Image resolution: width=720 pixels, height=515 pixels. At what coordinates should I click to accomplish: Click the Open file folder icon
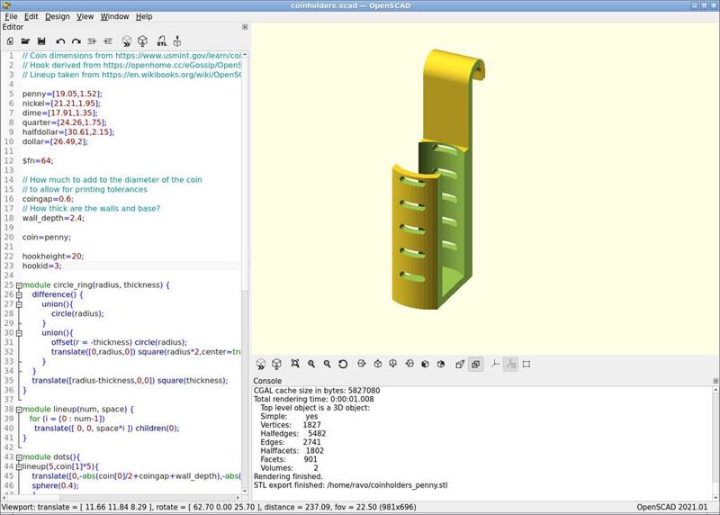click(x=25, y=41)
